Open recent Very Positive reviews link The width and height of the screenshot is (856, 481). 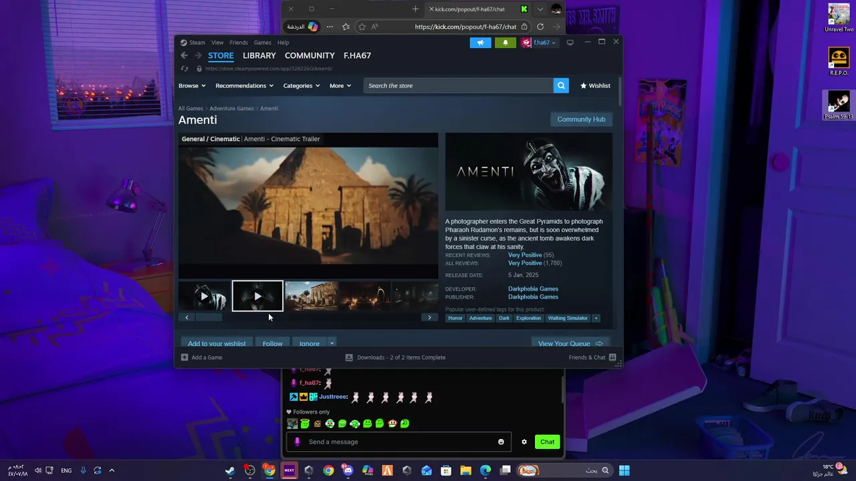tap(525, 255)
